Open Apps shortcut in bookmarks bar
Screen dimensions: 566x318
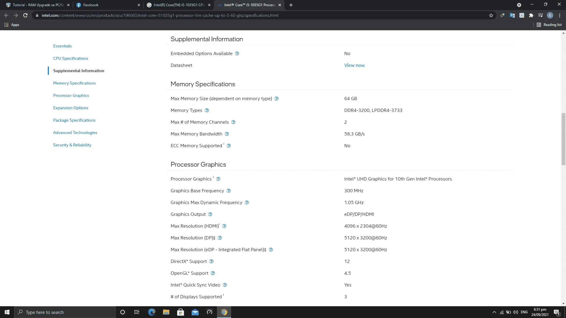(x=12, y=25)
